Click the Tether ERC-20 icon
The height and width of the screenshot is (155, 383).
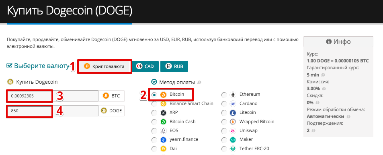coord(233,149)
